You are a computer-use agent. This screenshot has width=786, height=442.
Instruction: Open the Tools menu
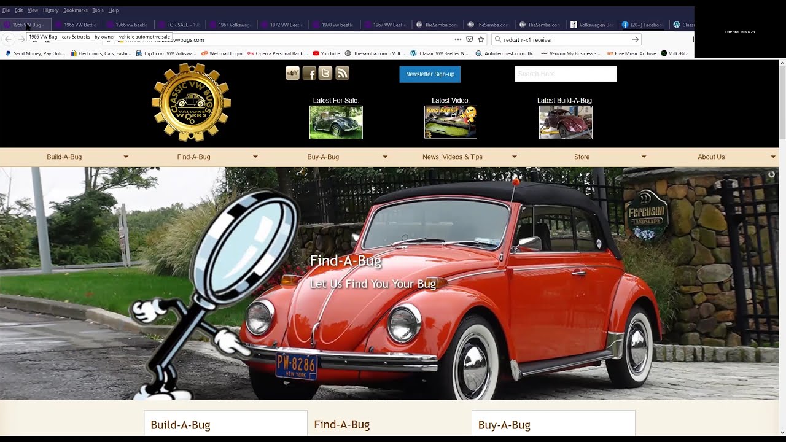(98, 10)
